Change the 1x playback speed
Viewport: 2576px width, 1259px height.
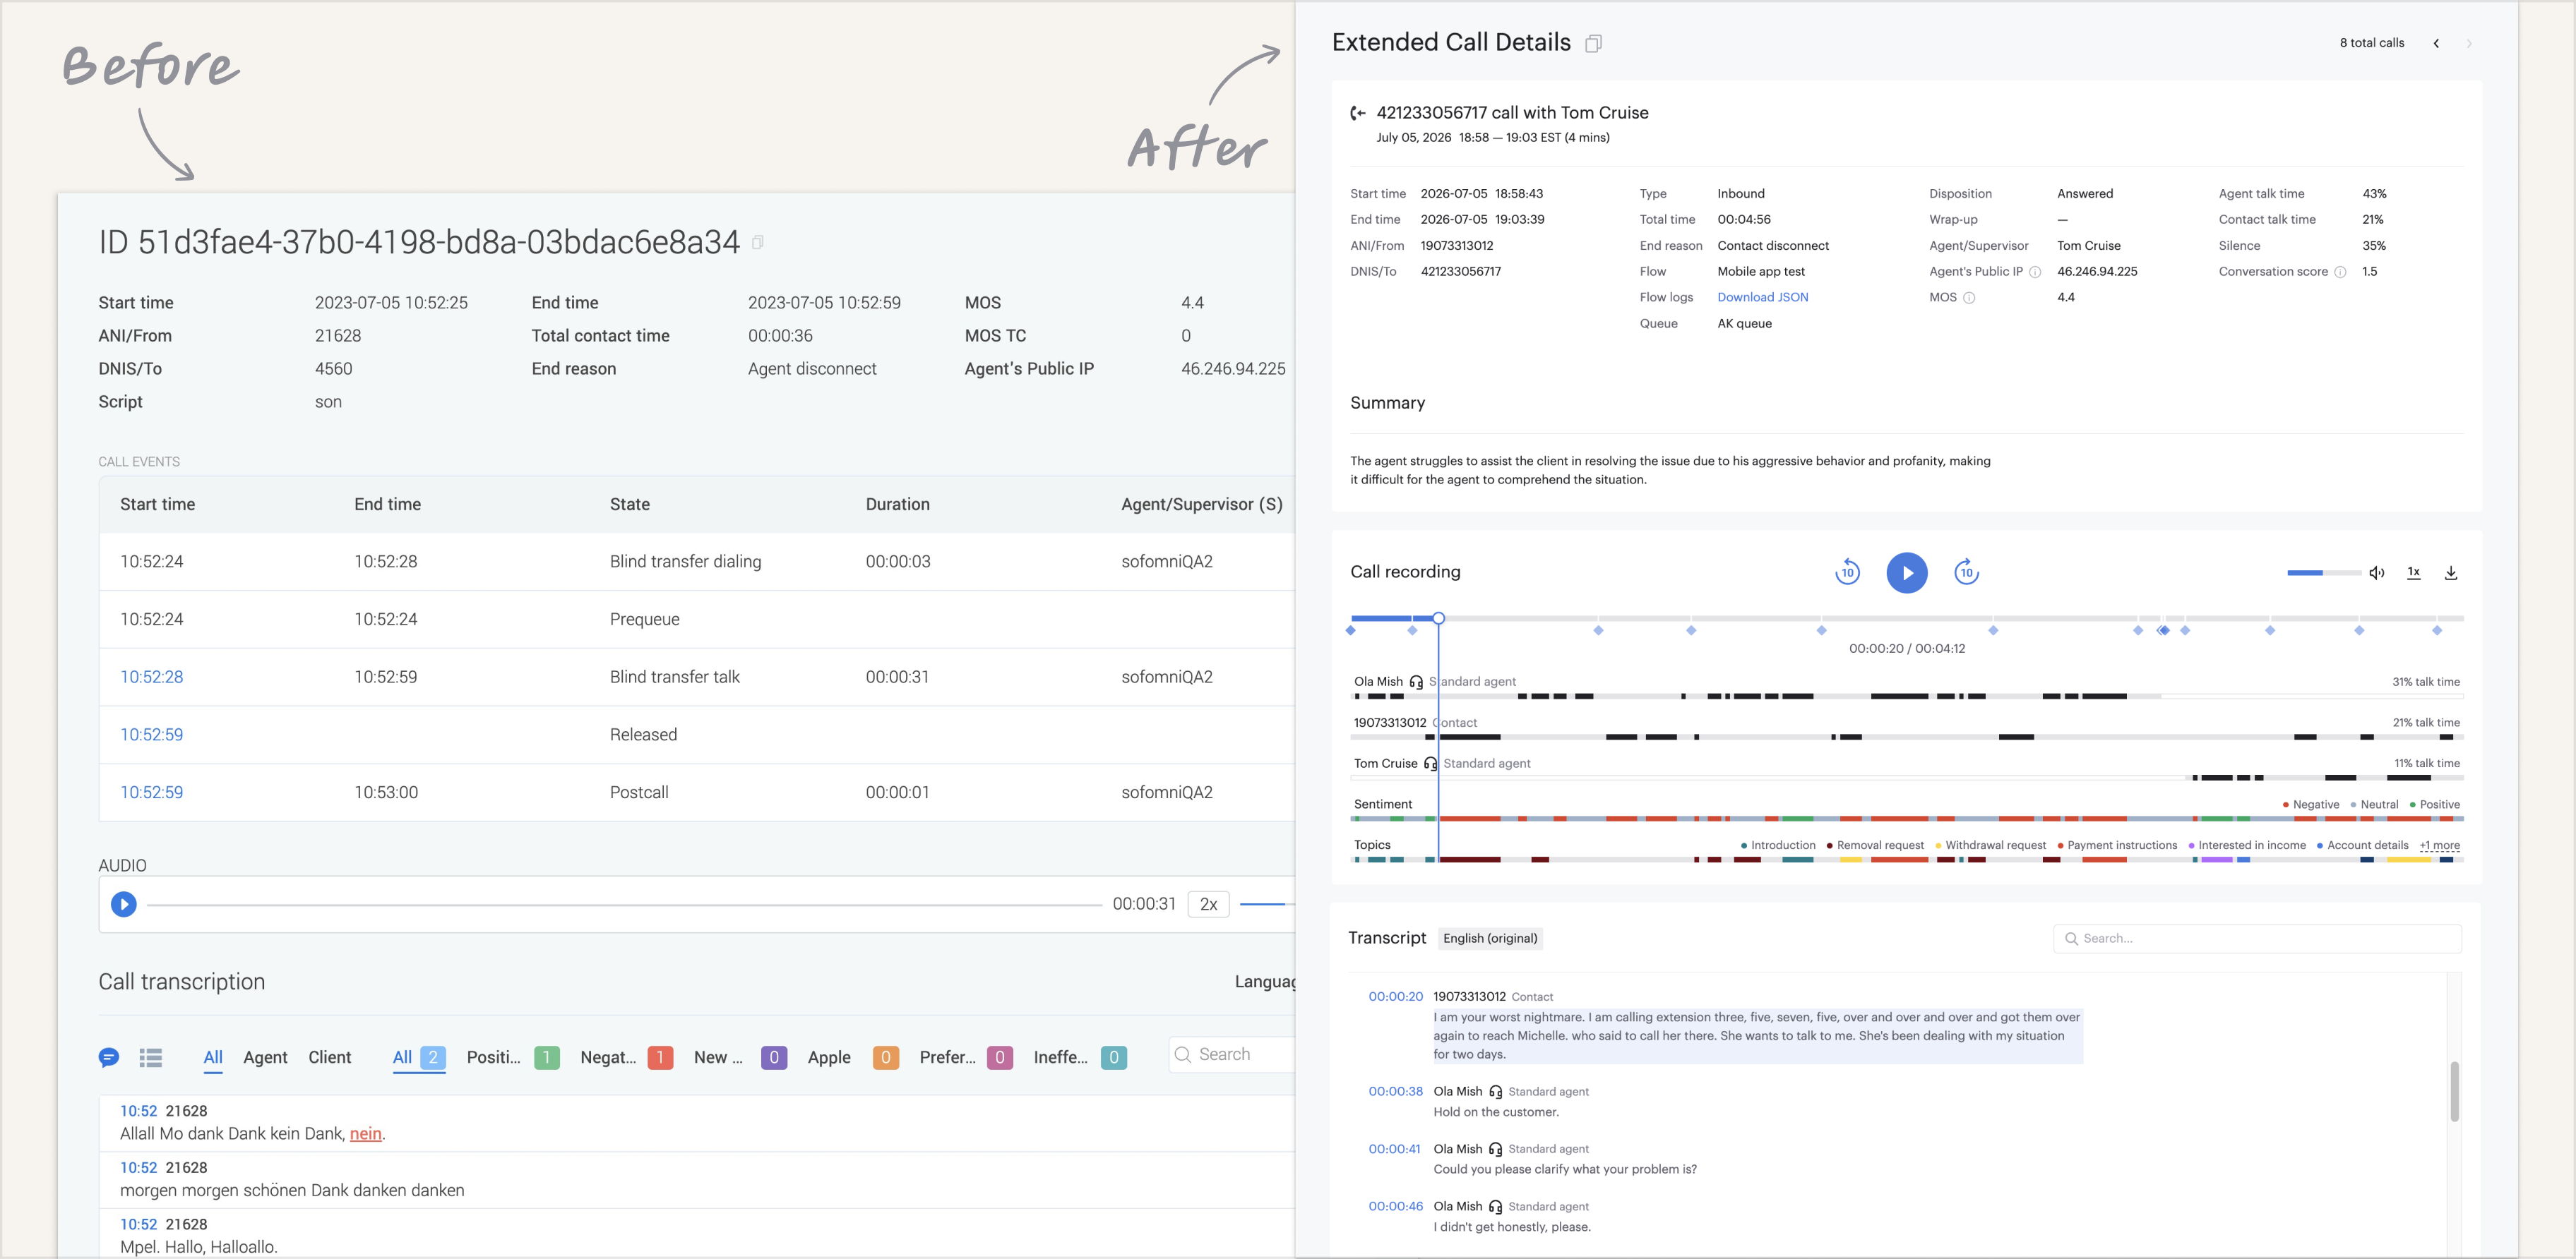click(x=2414, y=572)
